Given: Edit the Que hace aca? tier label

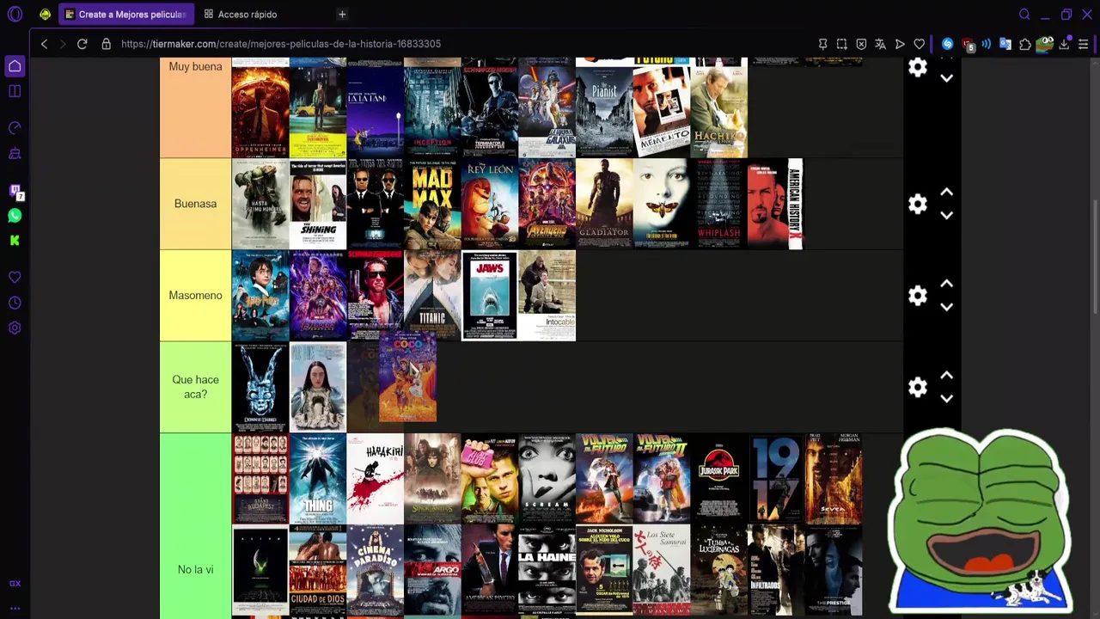Looking at the screenshot, I should tap(195, 387).
